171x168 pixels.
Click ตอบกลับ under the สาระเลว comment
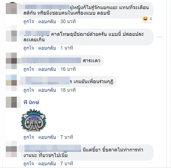[47, 69]
